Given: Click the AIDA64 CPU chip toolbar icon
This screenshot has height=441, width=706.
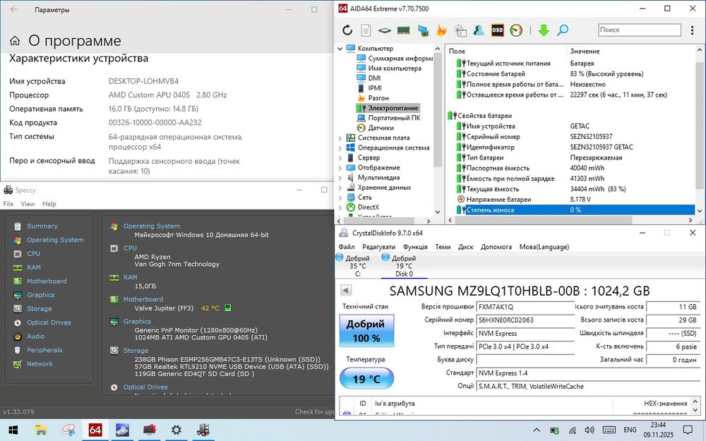Looking at the screenshot, I should point(385,30).
